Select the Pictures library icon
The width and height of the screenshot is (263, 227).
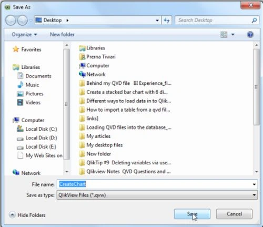coord(20,94)
